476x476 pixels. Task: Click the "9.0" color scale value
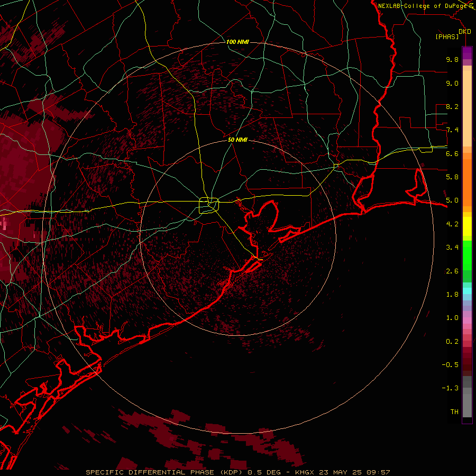point(452,83)
